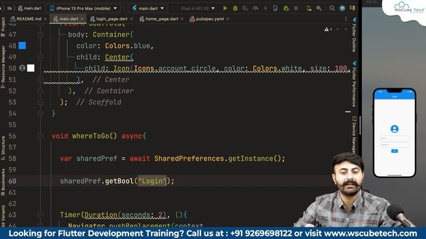
Task: Run main.dart with coverage
Action: (245, 9)
